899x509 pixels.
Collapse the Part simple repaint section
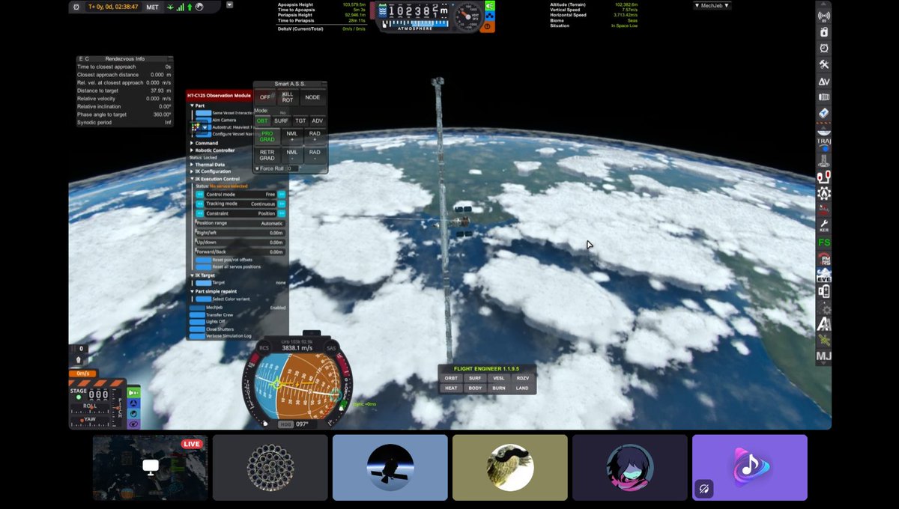[x=192, y=292]
